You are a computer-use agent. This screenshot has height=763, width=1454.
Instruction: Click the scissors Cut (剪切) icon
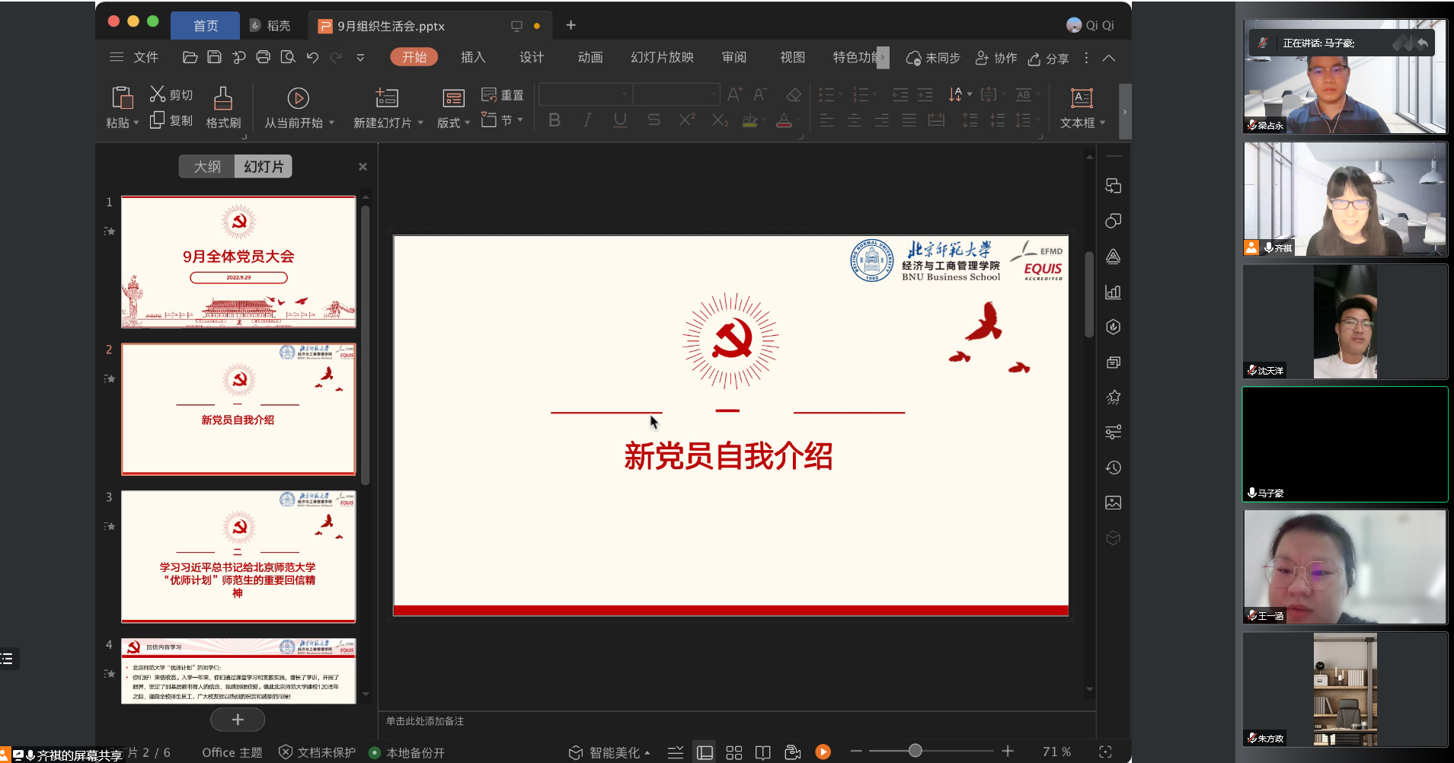click(x=158, y=94)
